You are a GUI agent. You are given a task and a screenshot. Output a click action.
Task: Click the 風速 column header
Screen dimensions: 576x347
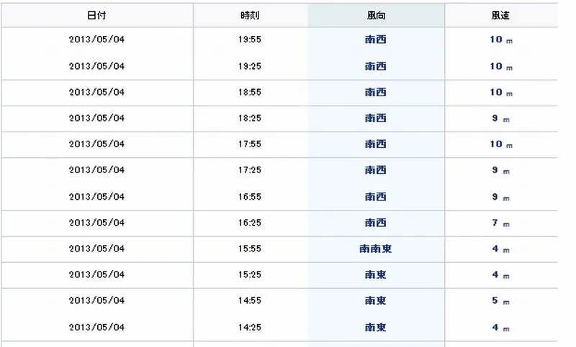coord(500,15)
